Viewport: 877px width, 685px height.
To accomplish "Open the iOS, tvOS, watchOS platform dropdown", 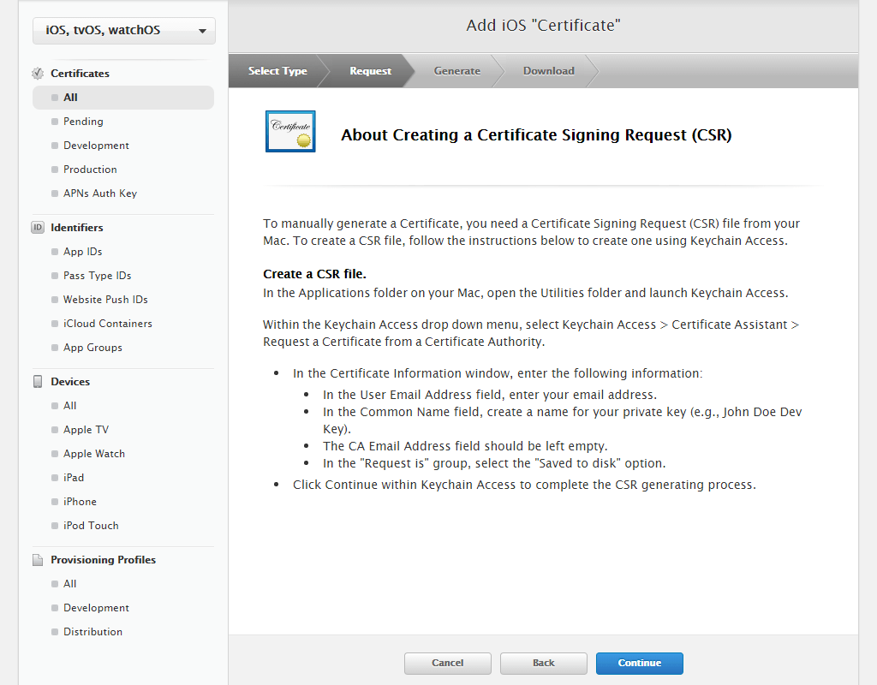I will click(x=123, y=30).
